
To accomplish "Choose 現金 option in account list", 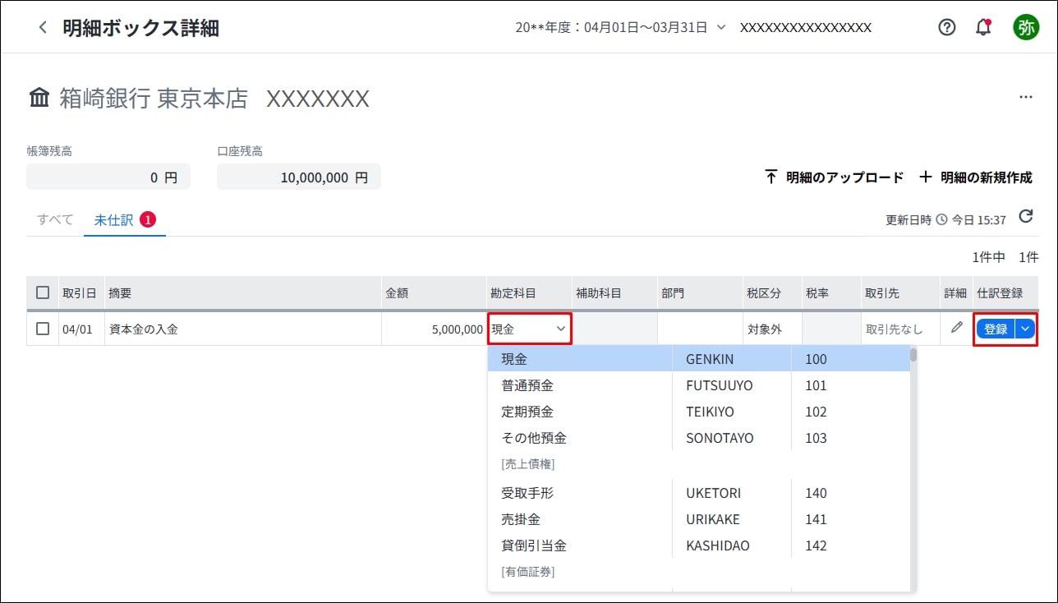I will point(699,359).
